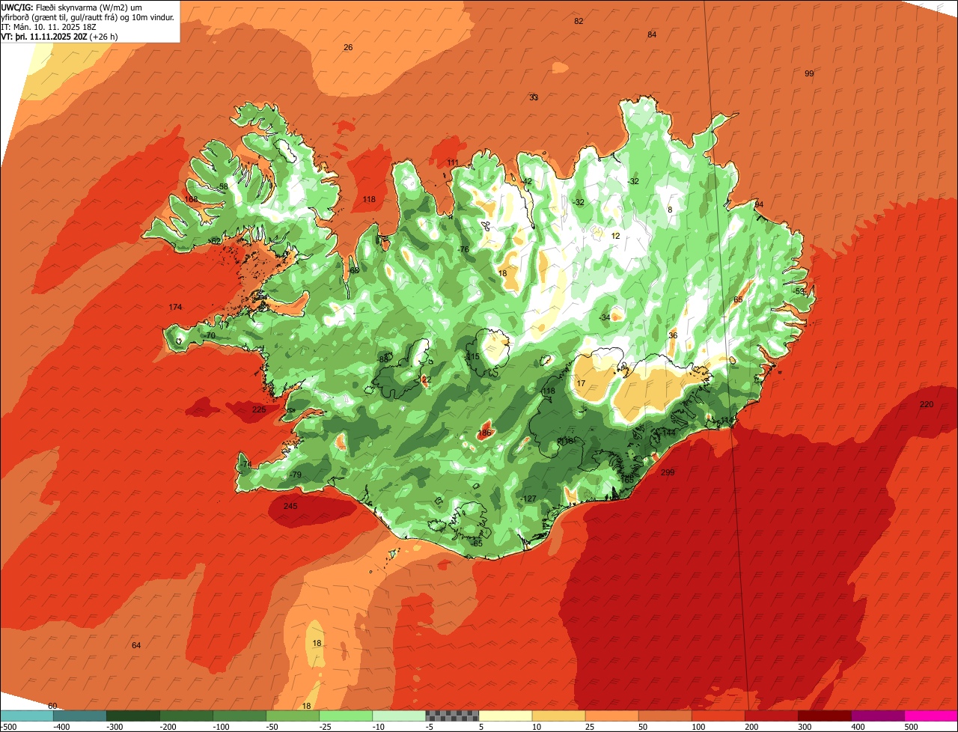The image size is (958, 732).
Task: Click the '(+26 h)' forecast offset
Action: [103, 36]
